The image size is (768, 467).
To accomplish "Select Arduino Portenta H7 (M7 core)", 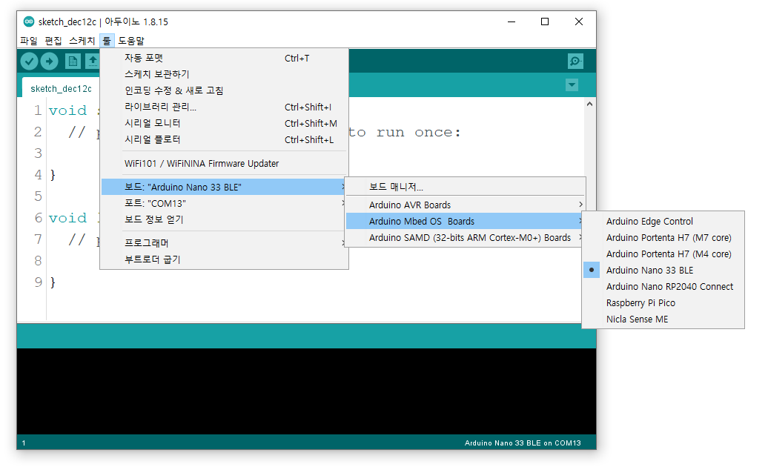I will (x=663, y=237).
